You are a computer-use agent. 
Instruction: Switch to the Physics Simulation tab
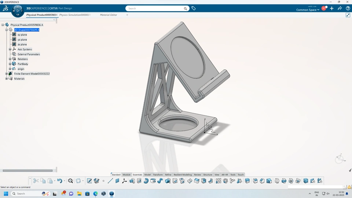74,15
